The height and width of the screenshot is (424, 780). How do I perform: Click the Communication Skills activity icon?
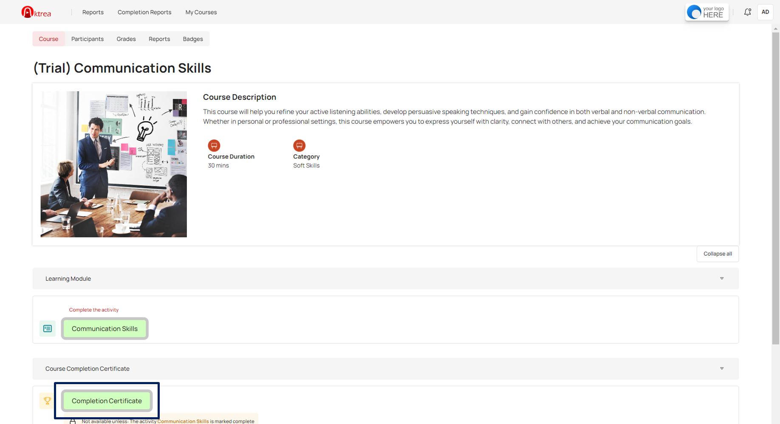point(48,329)
